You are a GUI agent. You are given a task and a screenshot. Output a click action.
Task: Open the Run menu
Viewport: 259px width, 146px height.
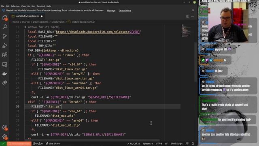33,6
